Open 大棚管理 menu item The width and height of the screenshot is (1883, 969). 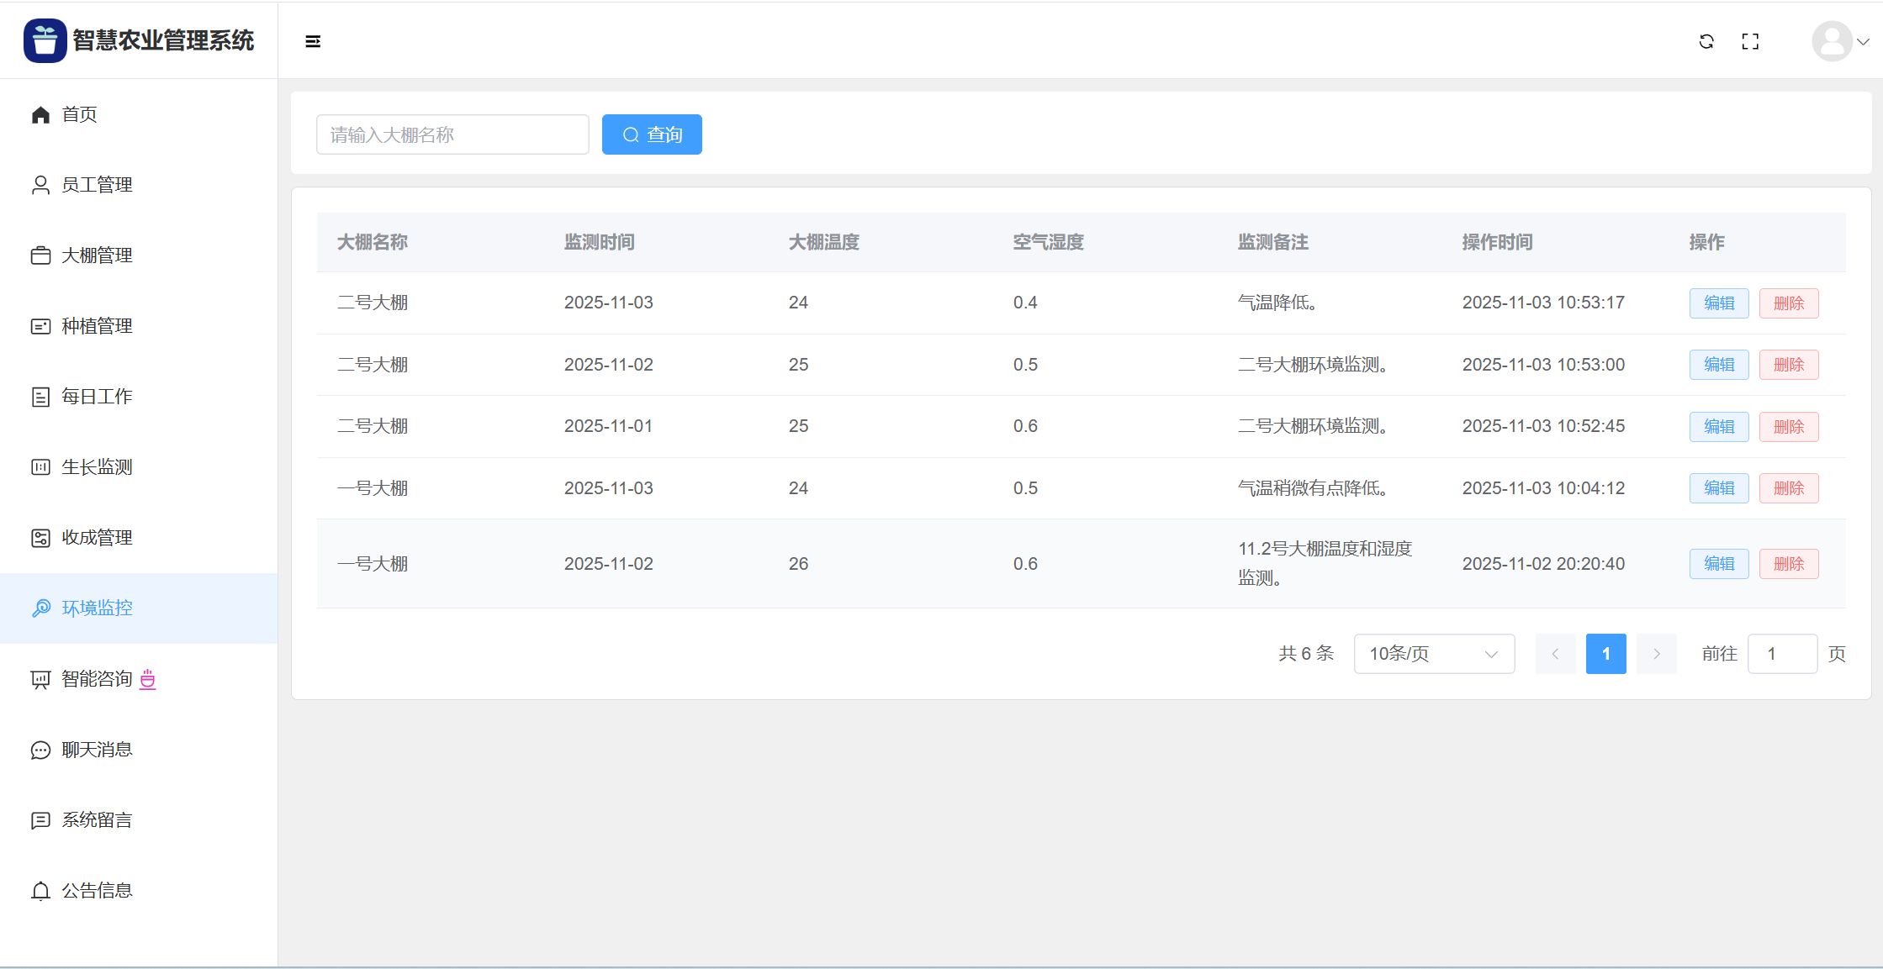(97, 255)
